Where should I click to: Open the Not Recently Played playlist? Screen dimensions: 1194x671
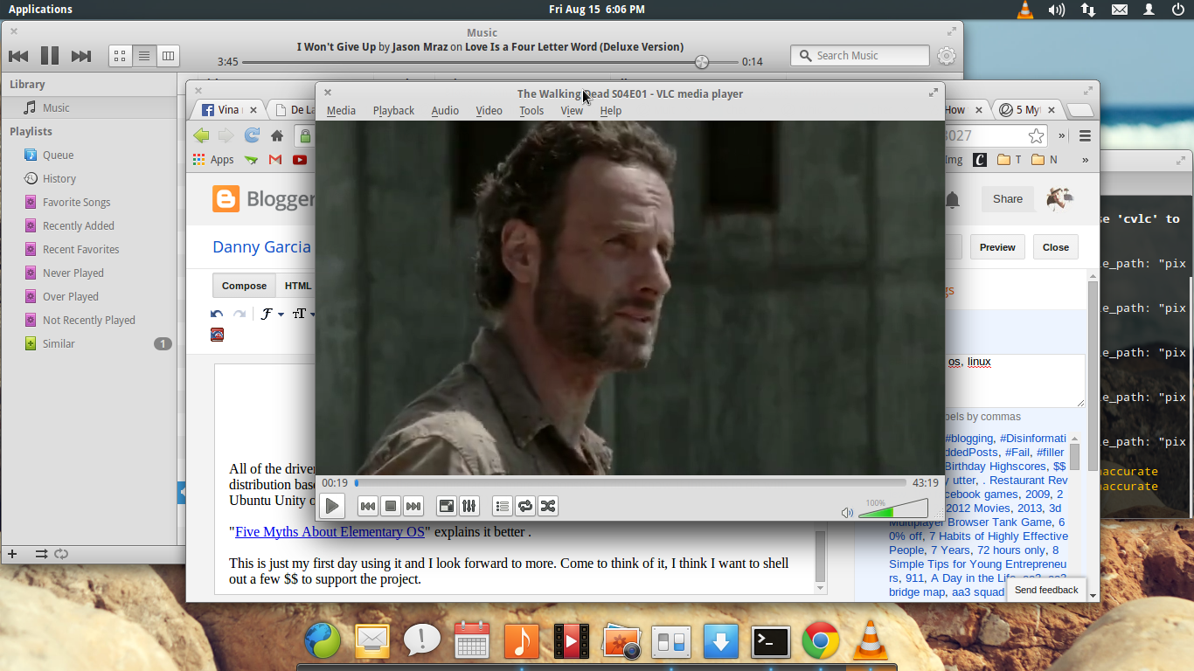point(89,320)
